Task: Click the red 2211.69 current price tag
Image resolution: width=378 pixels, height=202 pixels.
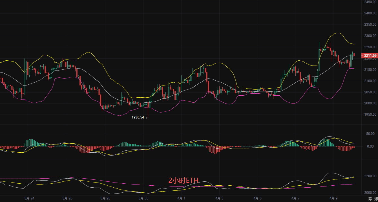Action: click(x=370, y=56)
